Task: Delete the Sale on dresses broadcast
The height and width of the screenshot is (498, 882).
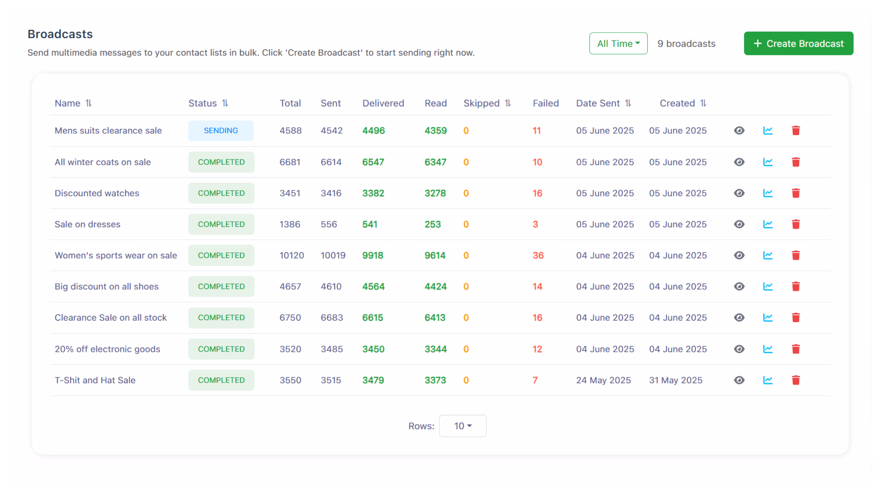Action: pyautogui.click(x=796, y=224)
